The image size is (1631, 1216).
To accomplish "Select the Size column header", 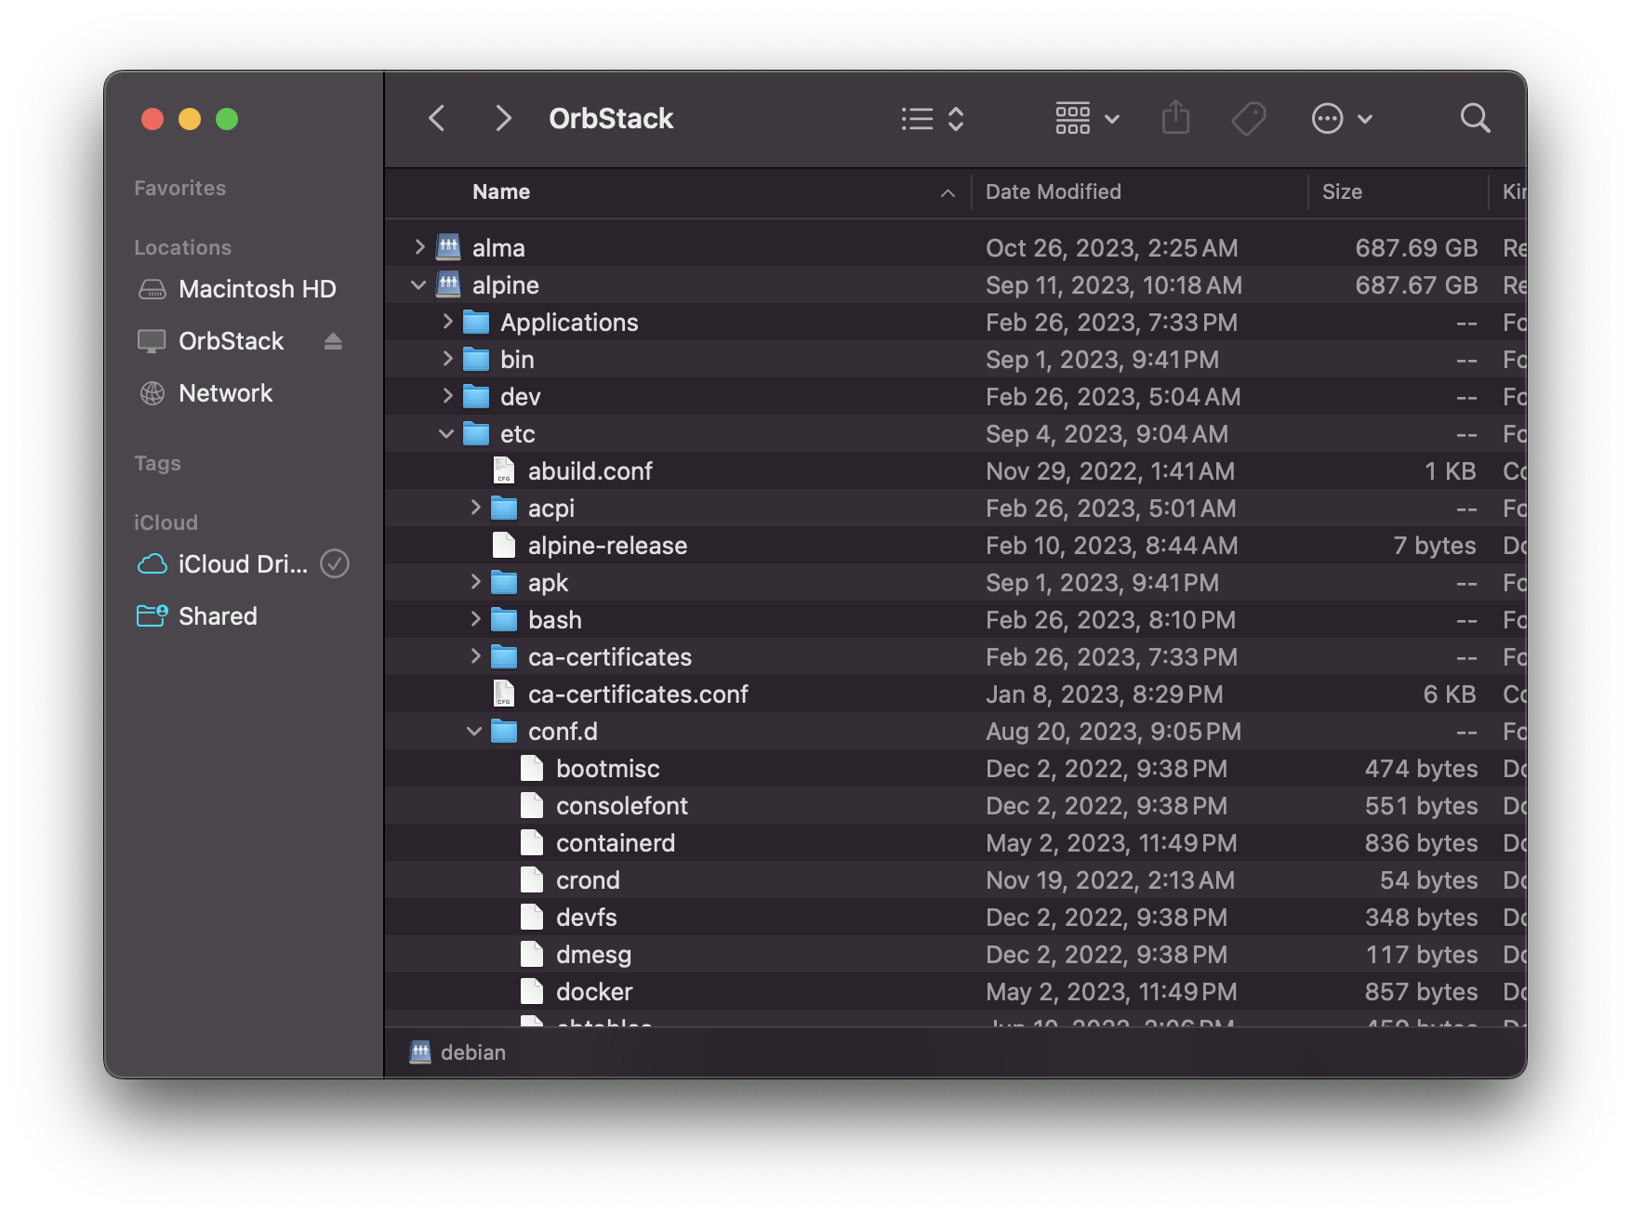I will [x=1343, y=192].
